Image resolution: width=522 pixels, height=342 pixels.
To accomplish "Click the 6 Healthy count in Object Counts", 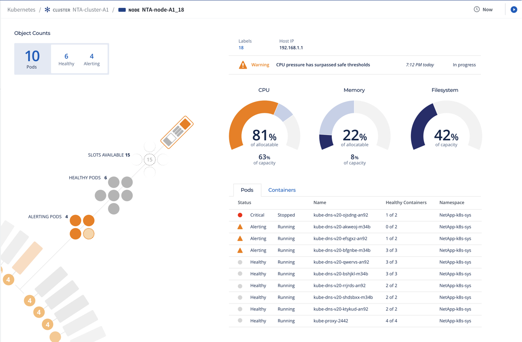I will coord(66,58).
